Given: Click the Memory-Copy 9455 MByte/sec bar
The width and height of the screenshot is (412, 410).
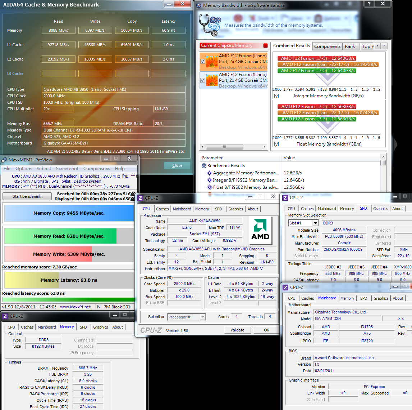Looking at the screenshot, I should coord(69,213).
